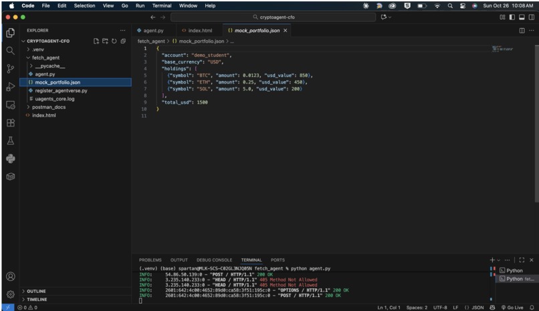Open the new terminal profile dropdown arrow
Viewport: 539px width, 311px height.
point(499,260)
